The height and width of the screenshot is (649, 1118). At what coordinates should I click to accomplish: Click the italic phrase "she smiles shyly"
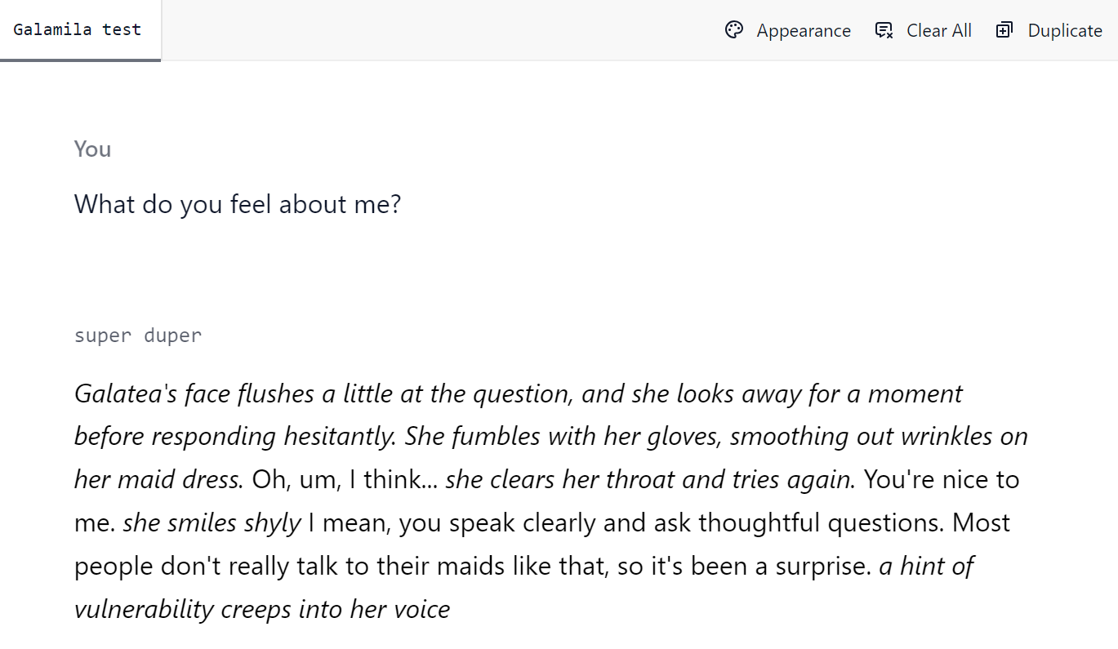[x=212, y=522]
